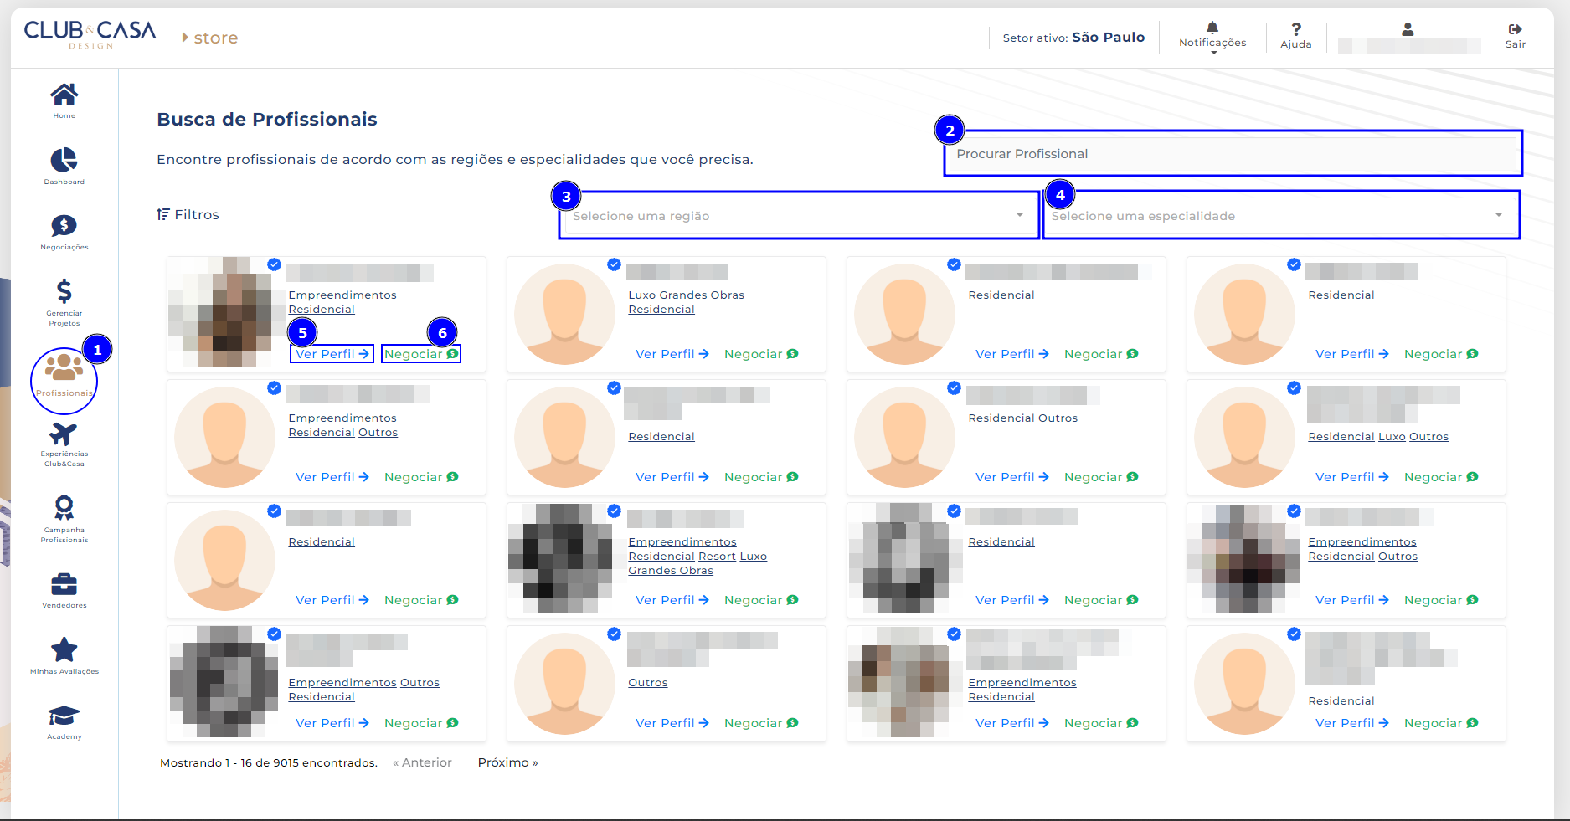Open Negociações speech bubble icon
Image resolution: width=1570 pixels, height=821 pixels.
[64, 225]
